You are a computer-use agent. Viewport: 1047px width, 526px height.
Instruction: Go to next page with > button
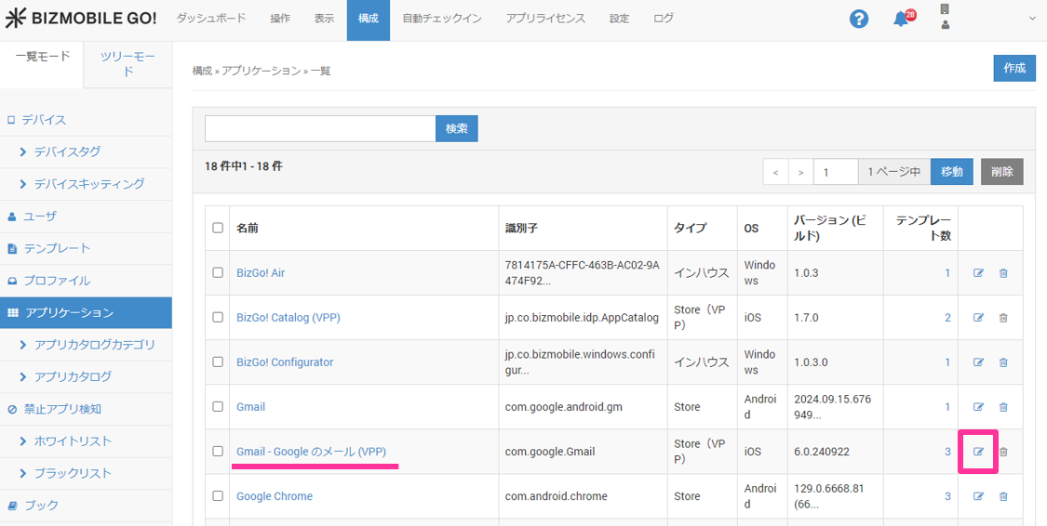point(800,172)
